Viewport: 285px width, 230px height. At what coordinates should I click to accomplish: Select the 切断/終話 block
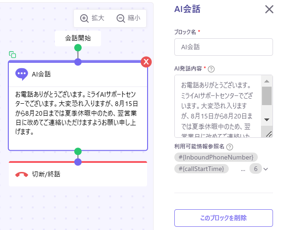77,174
